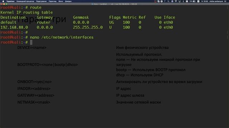229x128 pixels.
Task: Minimize terminal with yellow button
Action: 4,4
